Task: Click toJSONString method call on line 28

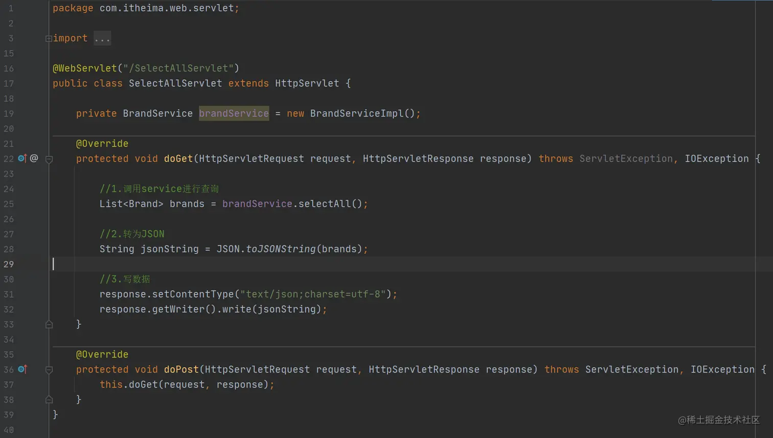Action: click(281, 249)
